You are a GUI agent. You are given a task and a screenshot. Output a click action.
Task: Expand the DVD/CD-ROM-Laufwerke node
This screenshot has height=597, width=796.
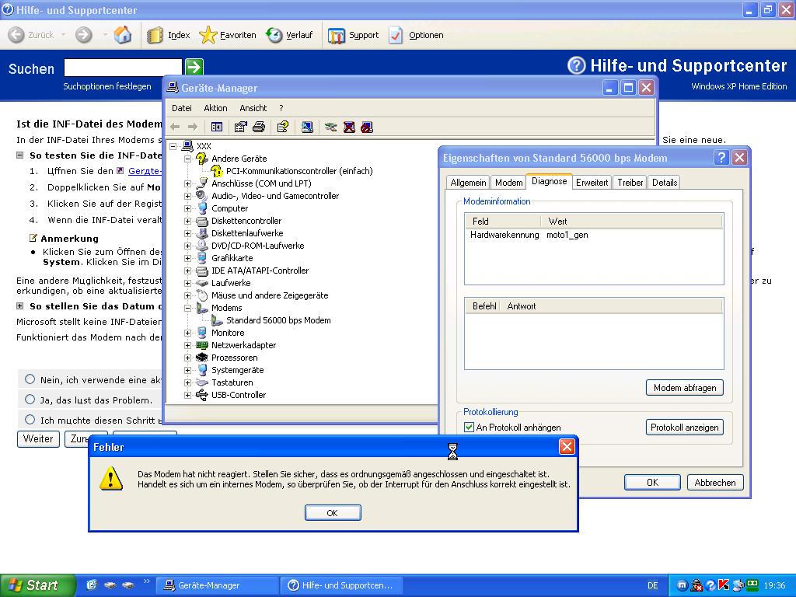187,246
